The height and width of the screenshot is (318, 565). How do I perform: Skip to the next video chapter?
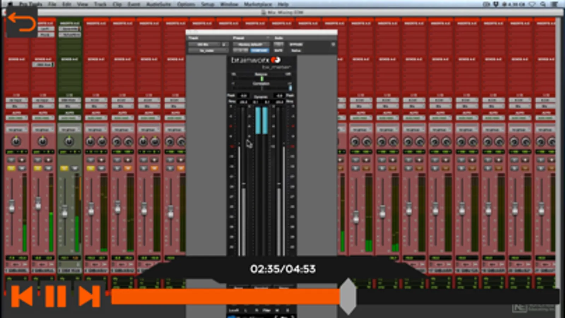(x=89, y=296)
